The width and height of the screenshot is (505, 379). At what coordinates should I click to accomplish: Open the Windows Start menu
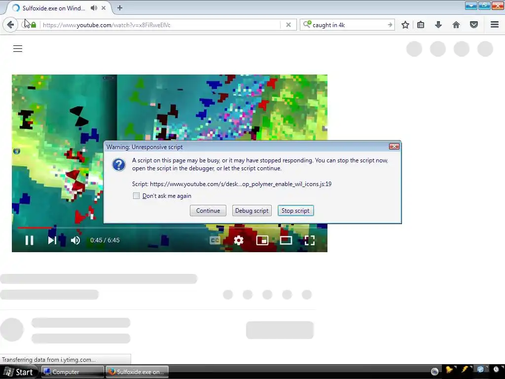point(19,372)
